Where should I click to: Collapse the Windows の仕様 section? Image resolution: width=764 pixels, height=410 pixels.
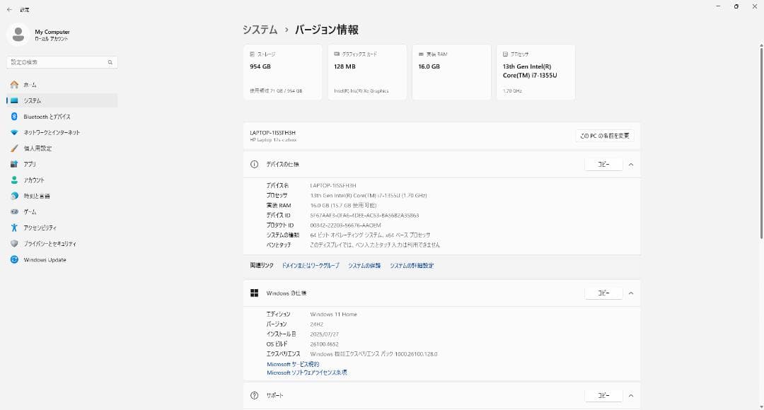coord(631,293)
